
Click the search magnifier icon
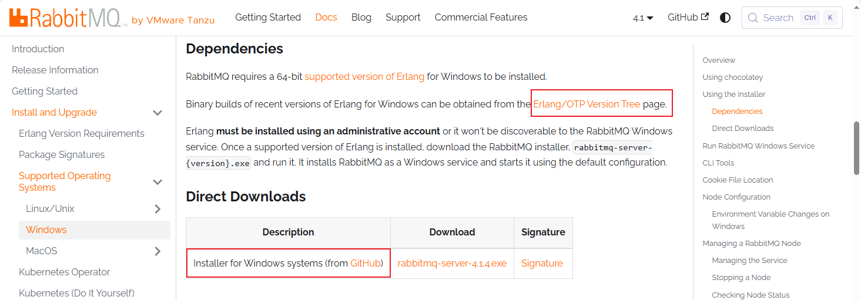[753, 18]
